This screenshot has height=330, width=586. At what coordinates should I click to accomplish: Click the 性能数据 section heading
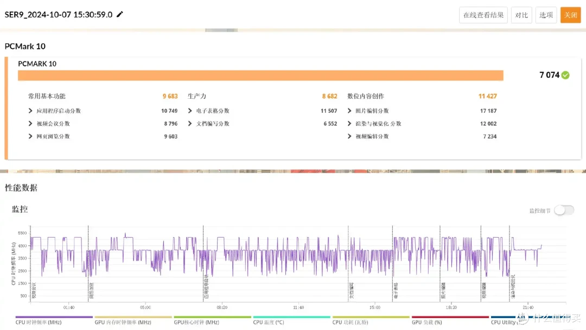[x=21, y=188]
